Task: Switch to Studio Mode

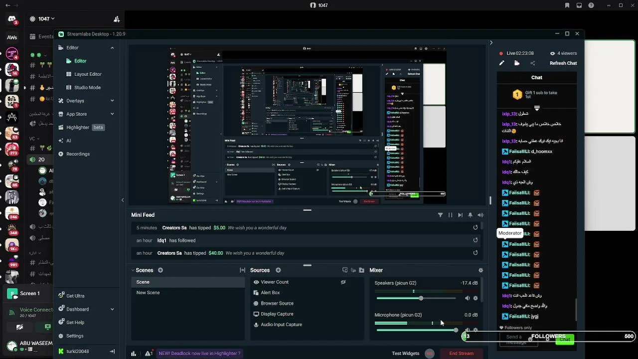Action: (x=87, y=87)
